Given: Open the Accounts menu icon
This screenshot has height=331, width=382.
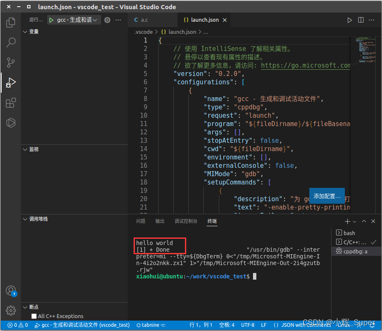Looking at the screenshot, I should [11, 291].
